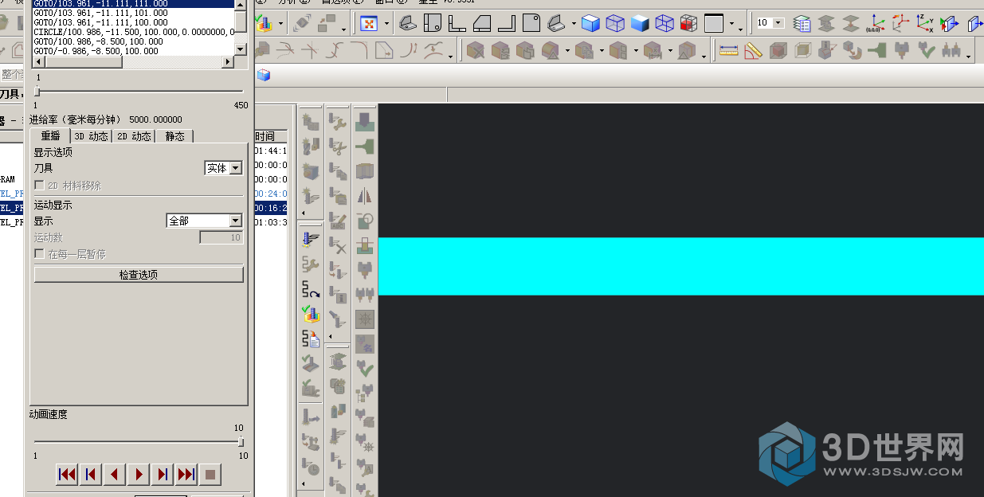This screenshot has width=984, height=497.
Task: Switch to Front view icon
Action: 457,24
